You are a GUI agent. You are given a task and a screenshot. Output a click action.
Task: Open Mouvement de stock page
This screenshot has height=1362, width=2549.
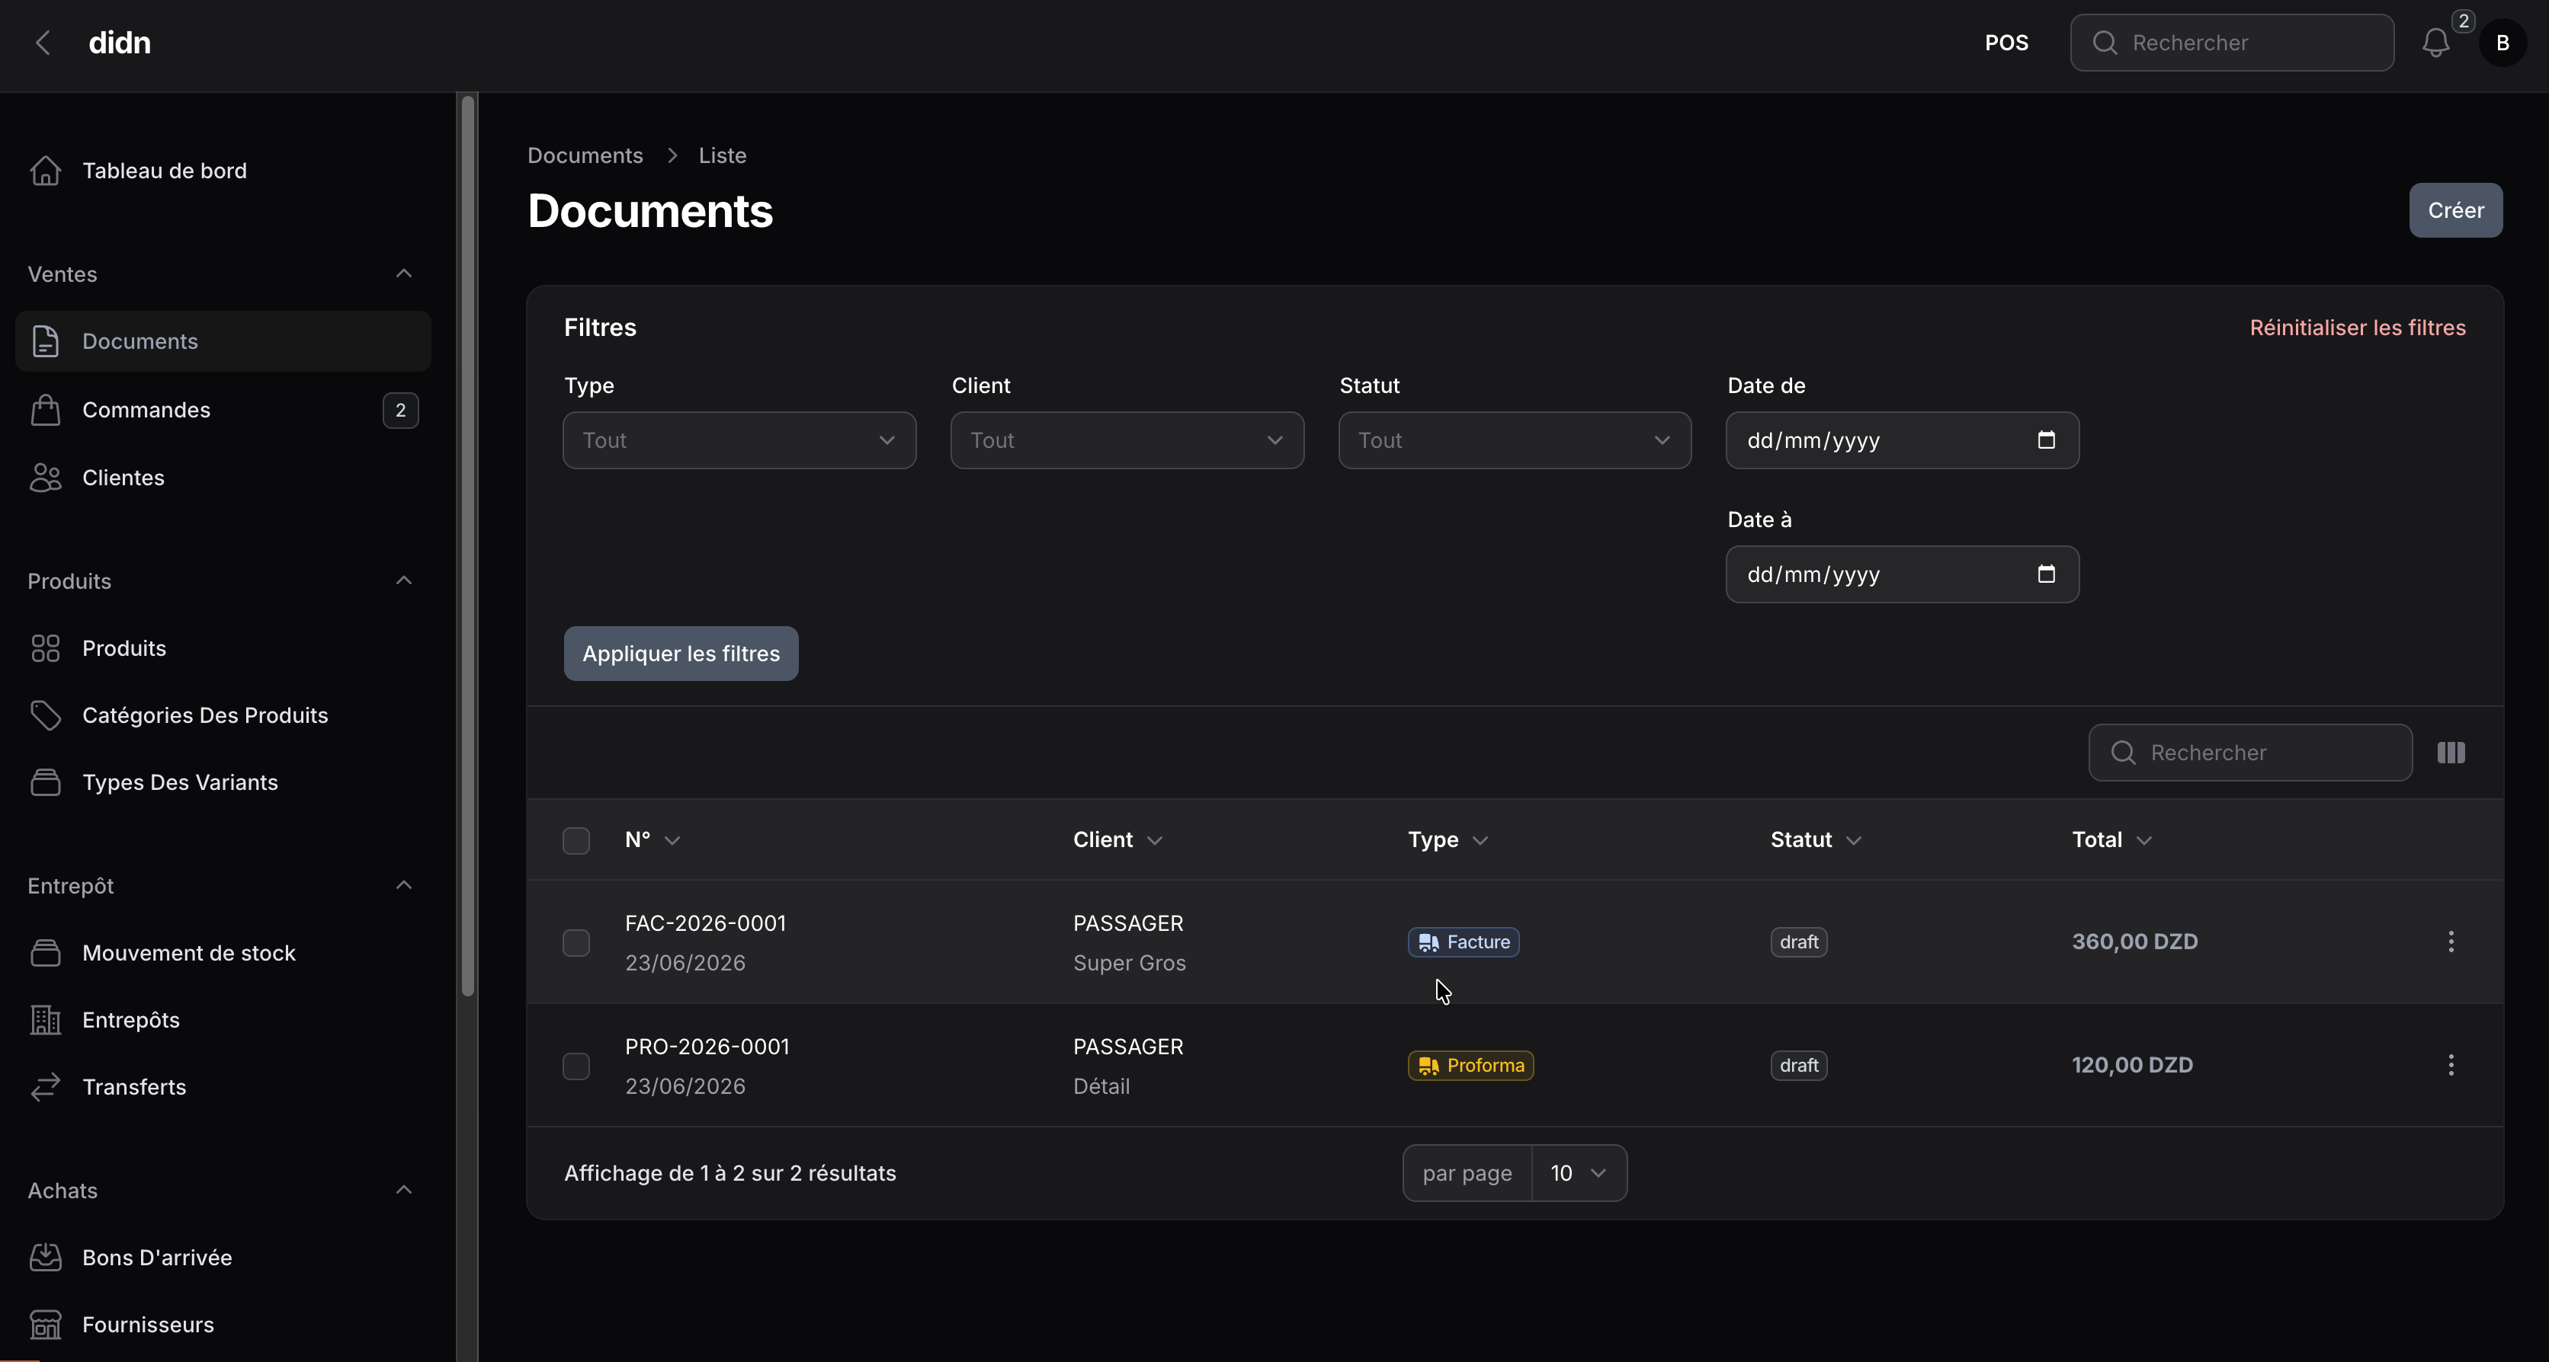click(223, 952)
